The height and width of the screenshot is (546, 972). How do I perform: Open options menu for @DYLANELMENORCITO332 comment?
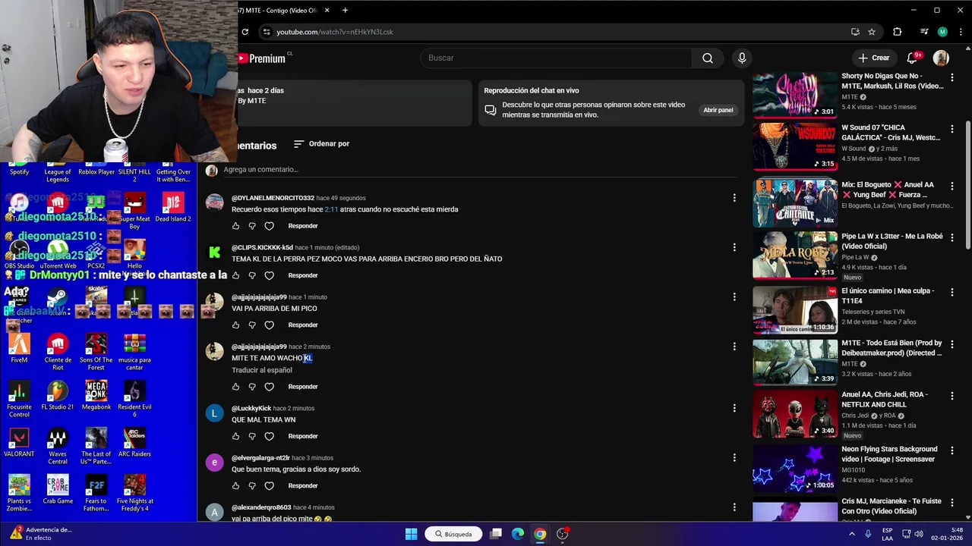pyautogui.click(x=734, y=198)
